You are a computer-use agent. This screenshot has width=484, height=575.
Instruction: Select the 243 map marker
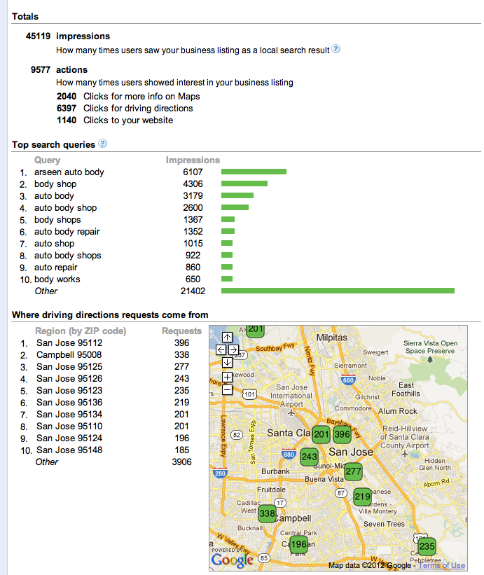coord(309,457)
